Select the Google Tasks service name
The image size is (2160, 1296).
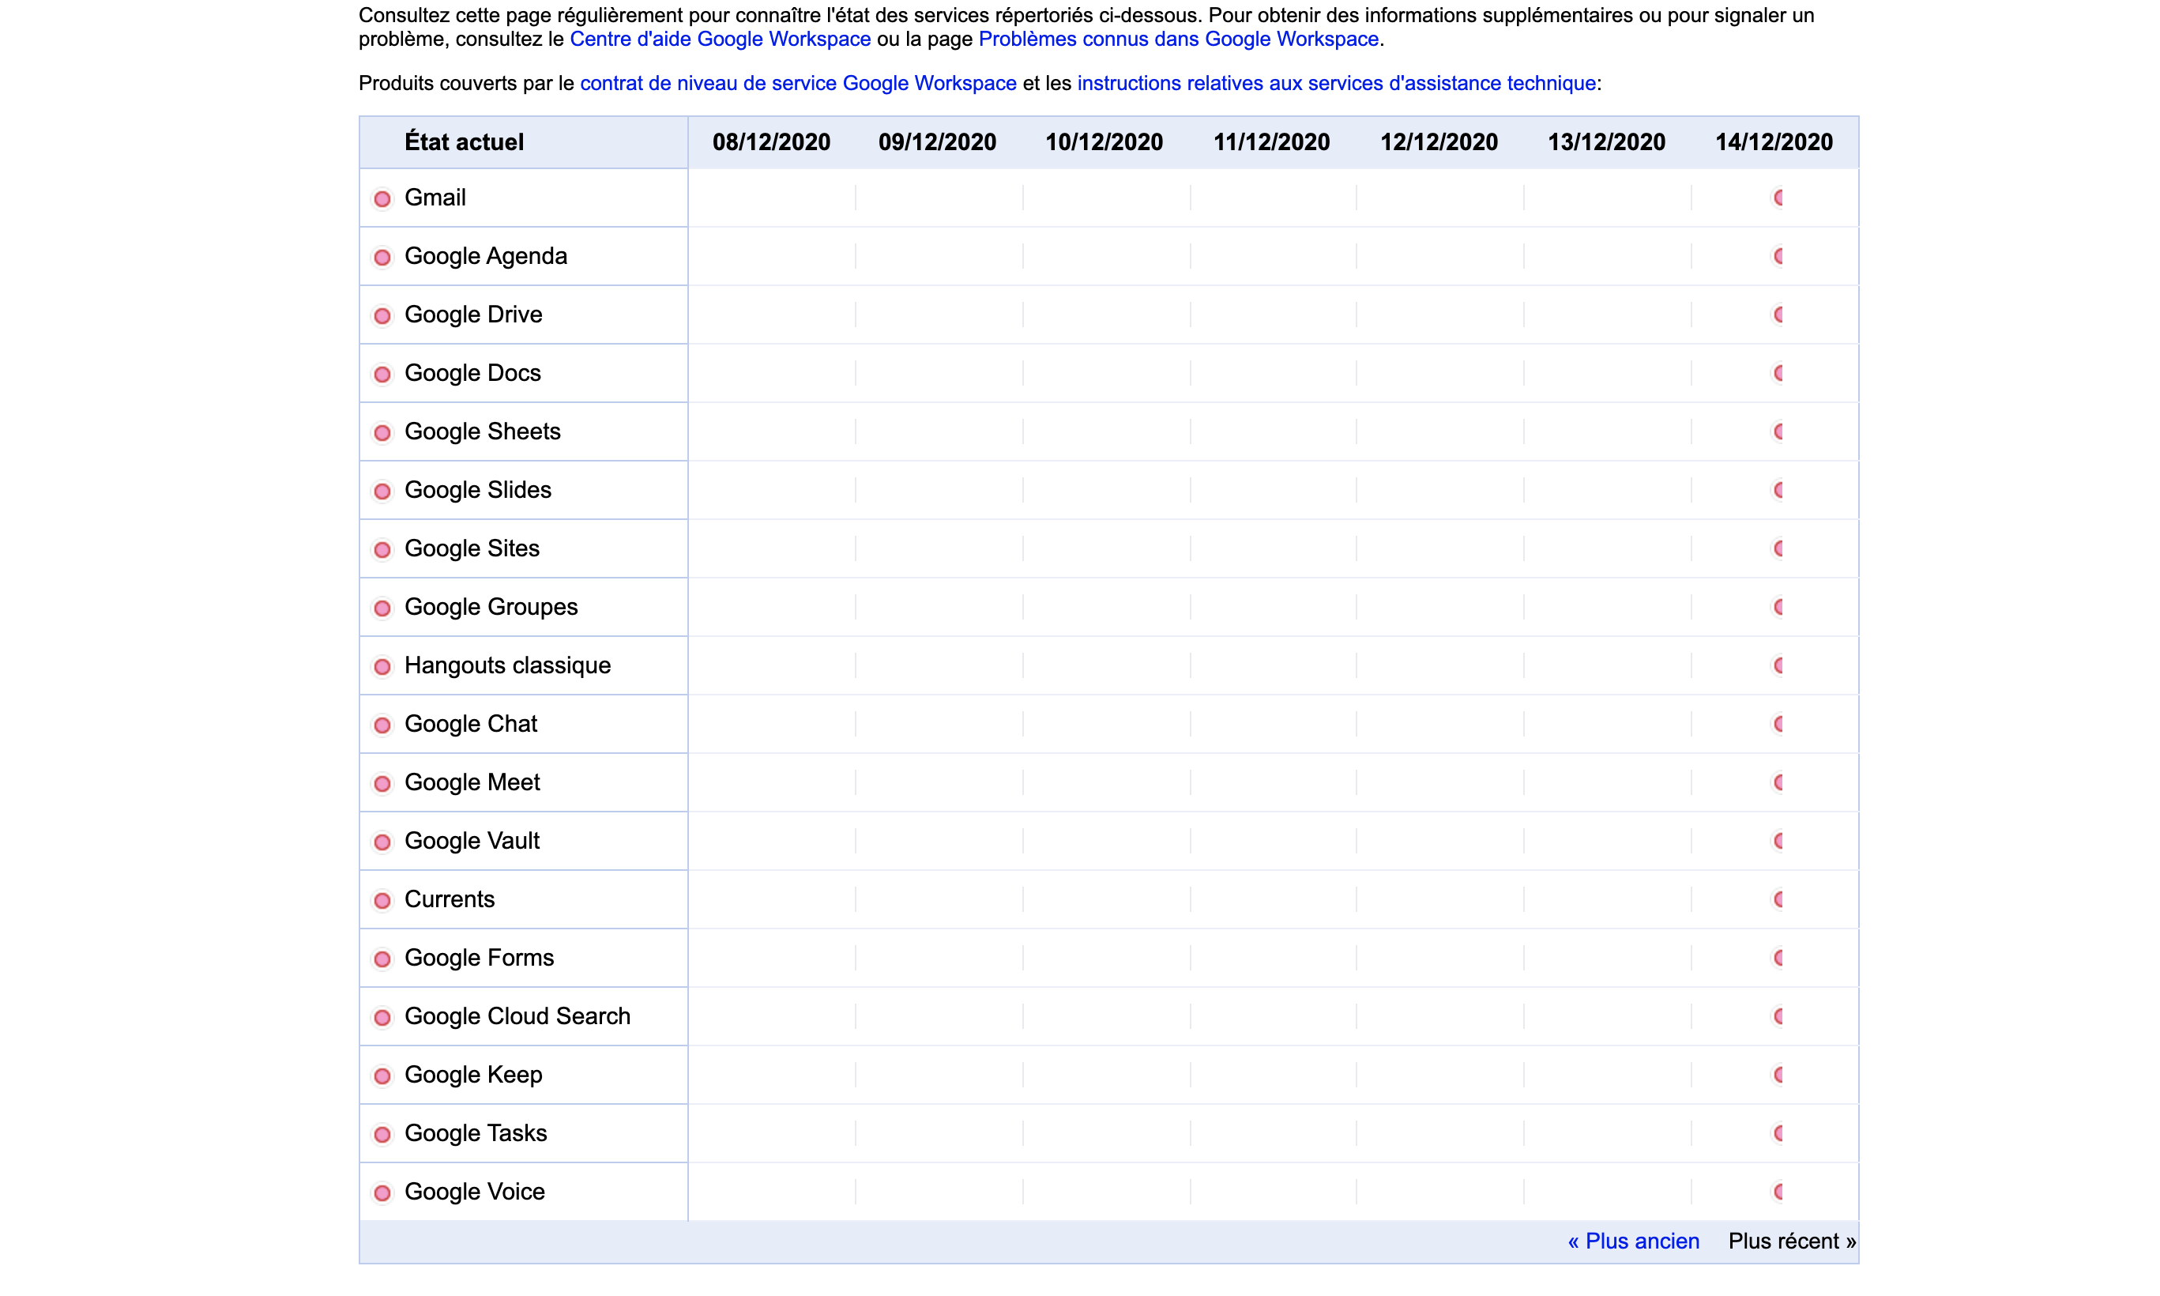tap(476, 1135)
